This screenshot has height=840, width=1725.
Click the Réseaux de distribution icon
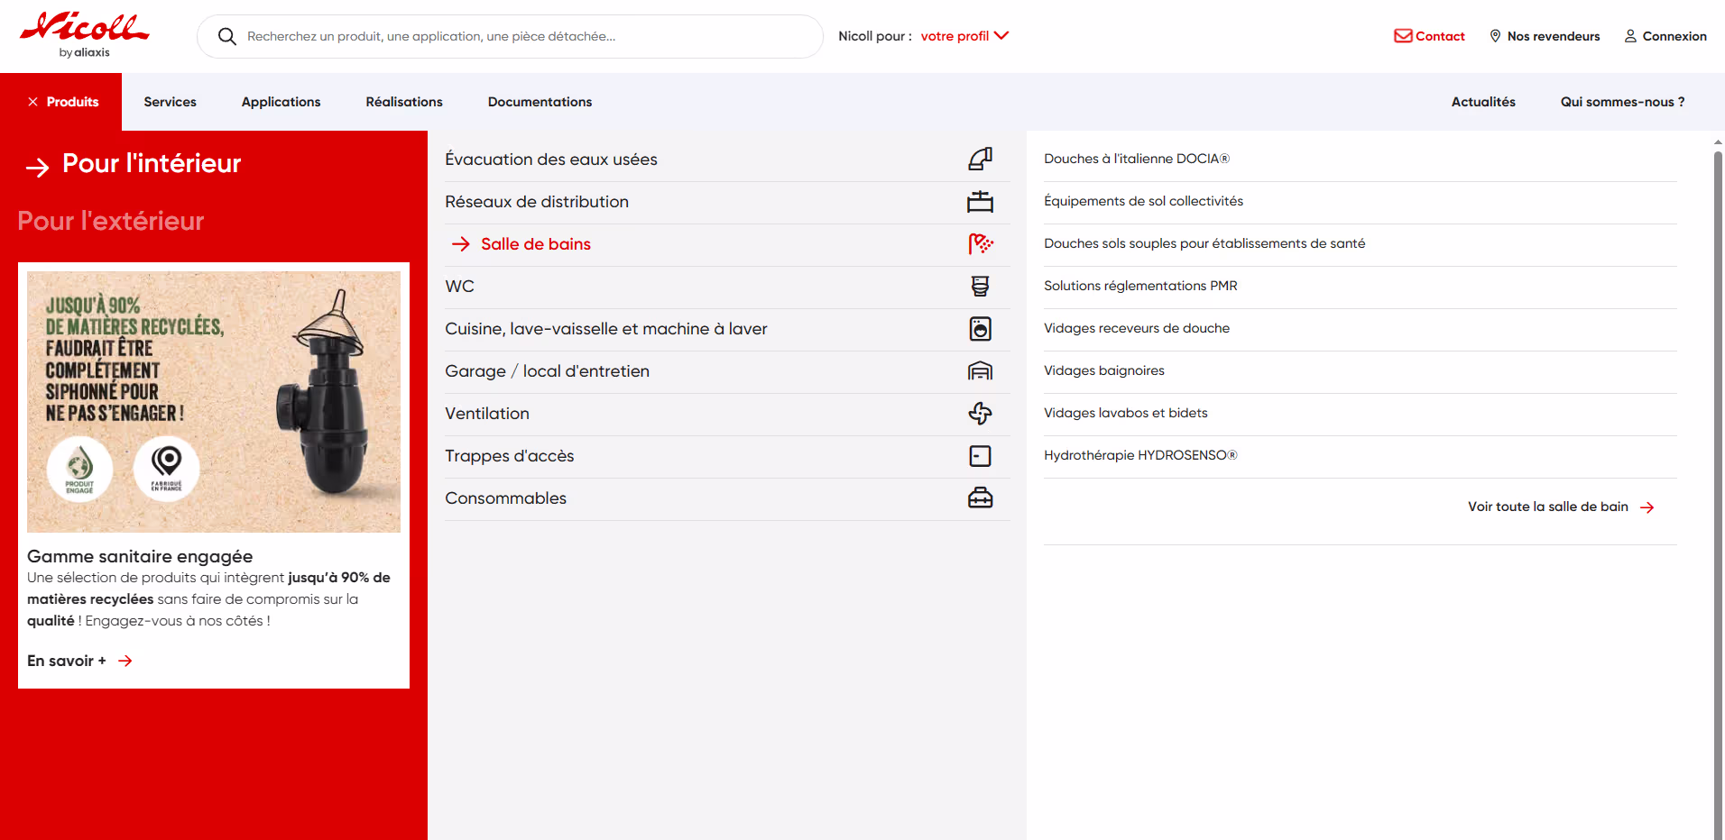point(981,202)
